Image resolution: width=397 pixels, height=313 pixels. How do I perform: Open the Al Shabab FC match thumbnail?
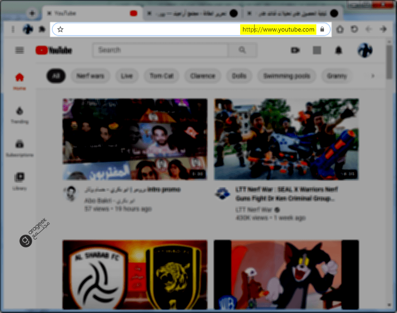pyautogui.click(x=135, y=275)
